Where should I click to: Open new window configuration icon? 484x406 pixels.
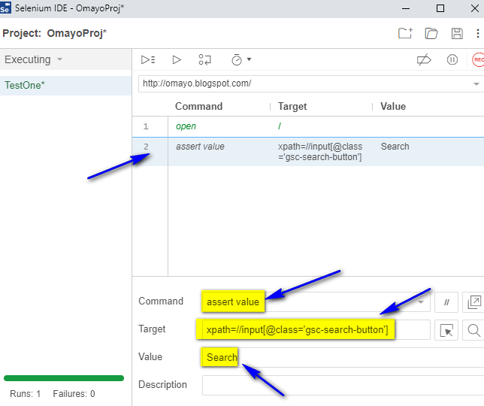[x=474, y=302]
